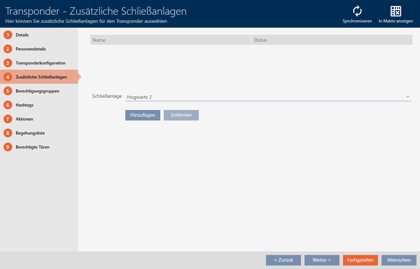Open the Schließanlage dropdown arrow

[x=407, y=97]
